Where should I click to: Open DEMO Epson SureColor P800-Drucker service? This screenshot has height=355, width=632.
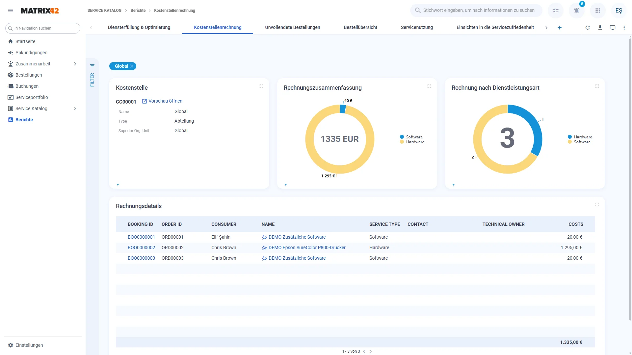pos(307,248)
